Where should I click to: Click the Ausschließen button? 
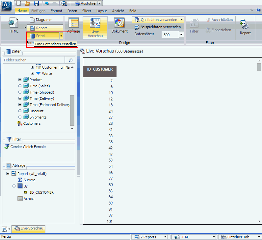220,20
